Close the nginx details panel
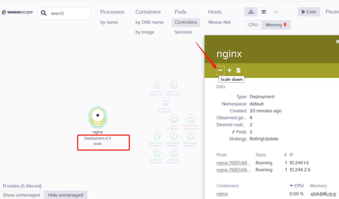 (x=337, y=42)
